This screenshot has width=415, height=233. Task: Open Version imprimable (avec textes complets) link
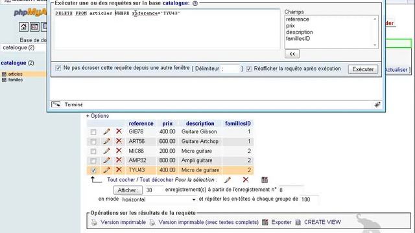209,222
